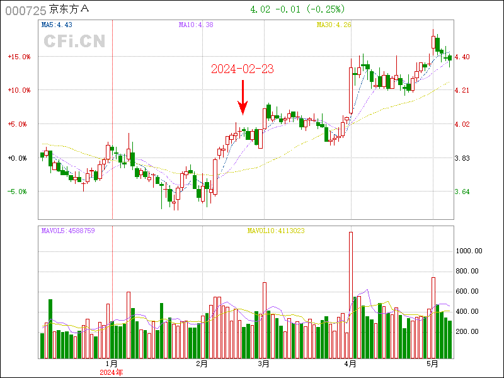Click the stock name 京东方A
The height and width of the screenshot is (378, 504).
69,9
